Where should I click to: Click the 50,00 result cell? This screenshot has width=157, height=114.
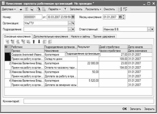[x=88, y=72]
